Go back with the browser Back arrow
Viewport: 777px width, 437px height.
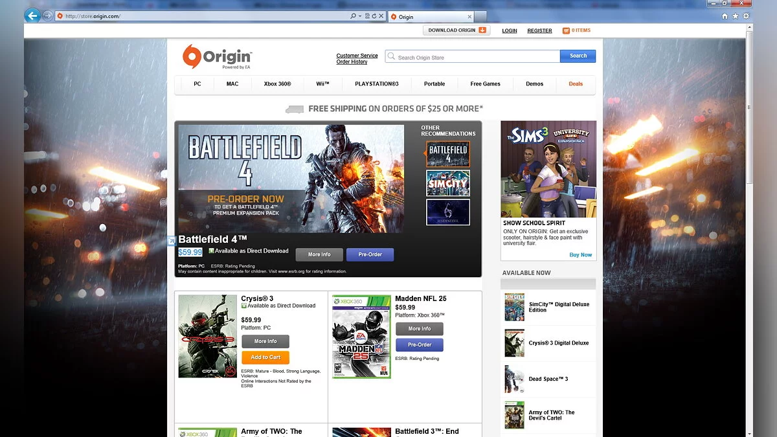click(32, 16)
